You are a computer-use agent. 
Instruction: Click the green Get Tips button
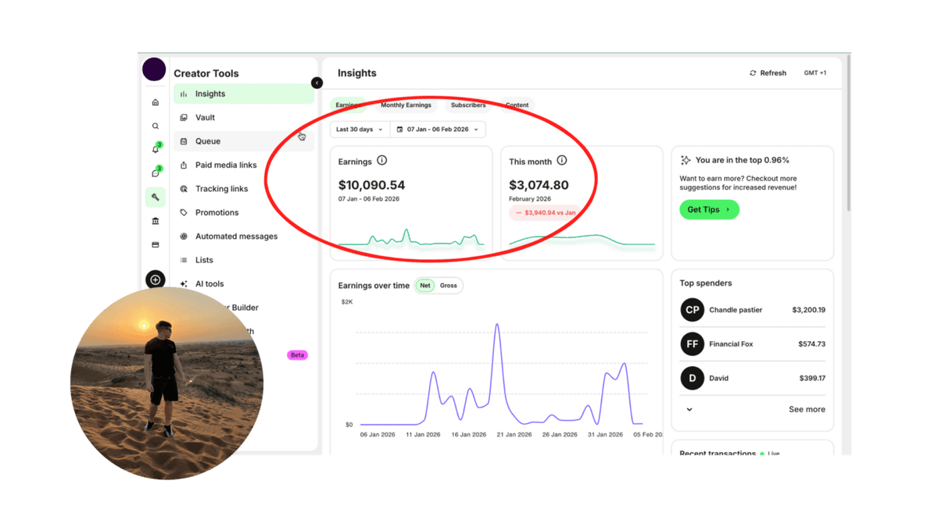point(709,209)
